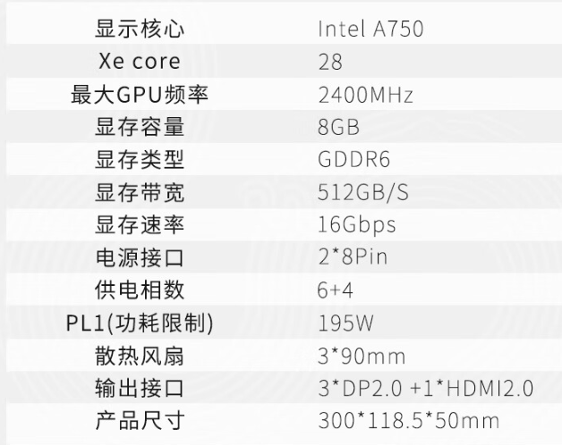Select the 16Gbps speed value
This screenshot has width=562, height=445.
357,224
